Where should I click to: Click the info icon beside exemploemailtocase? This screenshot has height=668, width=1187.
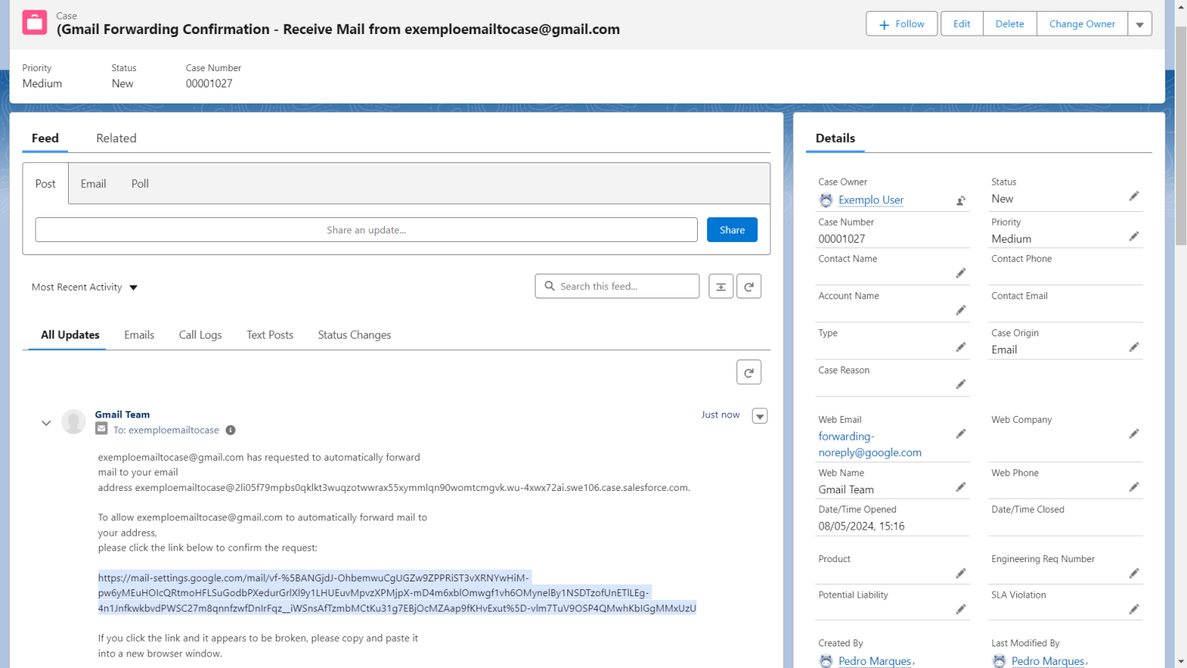pyautogui.click(x=230, y=430)
